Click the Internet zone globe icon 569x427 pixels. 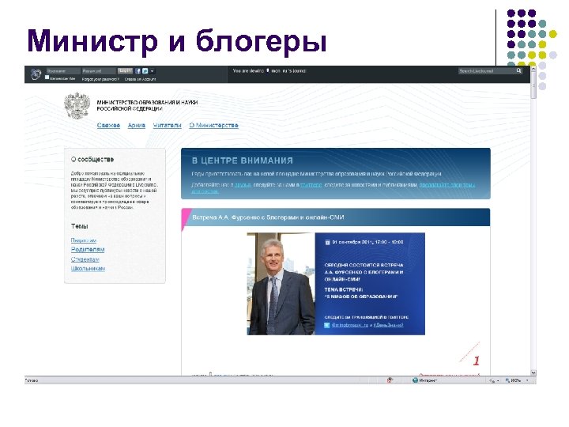(415, 380)
